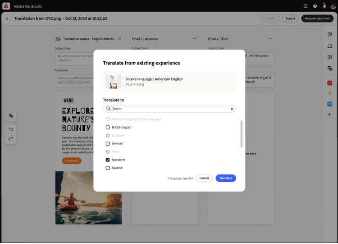Open the brand check shield icon panel
The height and width of the screenshot is (244, 338).
[330, 34]
